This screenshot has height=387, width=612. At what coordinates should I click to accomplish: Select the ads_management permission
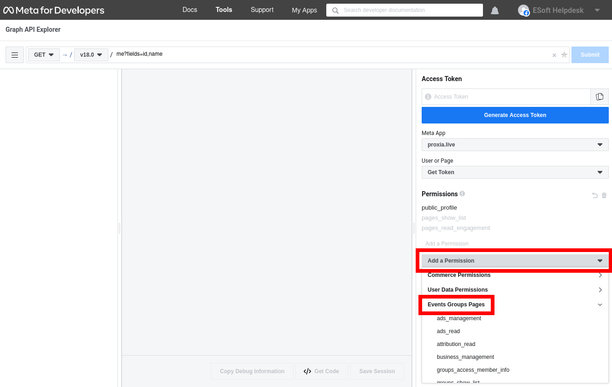[x=459, y=318]
